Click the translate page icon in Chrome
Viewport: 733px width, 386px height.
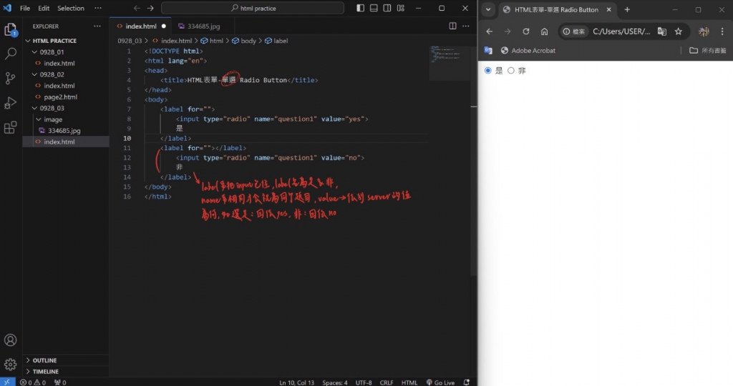(x=662, y=31)
